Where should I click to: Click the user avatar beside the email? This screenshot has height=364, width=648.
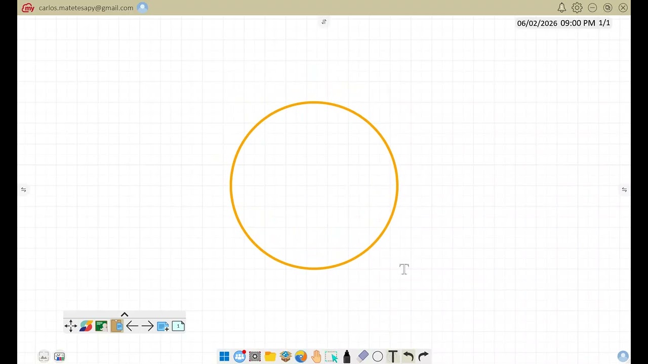[x=143, y=8]
